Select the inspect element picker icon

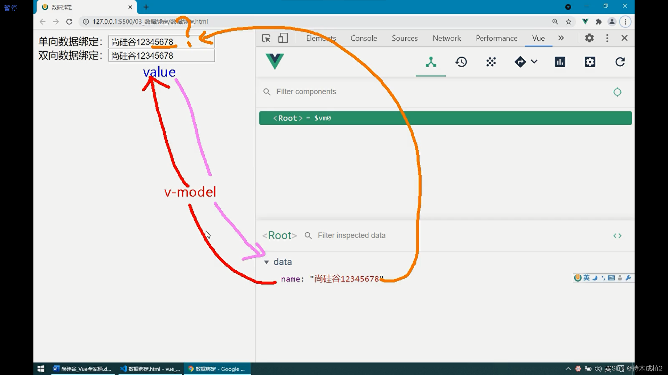coord(266,38)
